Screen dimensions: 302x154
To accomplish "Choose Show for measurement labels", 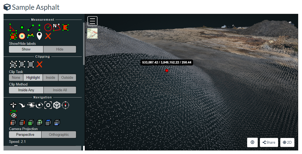I will coord(26,49).
